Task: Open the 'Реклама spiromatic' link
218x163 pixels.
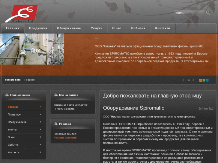Action: click(65, 138)
